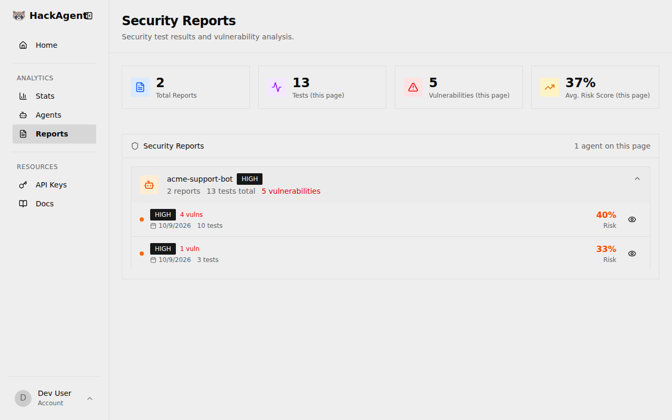Viewport: 672px width, 420px height.
Task: Click the blue Total Reports document icon
Action: pos(140,87)
